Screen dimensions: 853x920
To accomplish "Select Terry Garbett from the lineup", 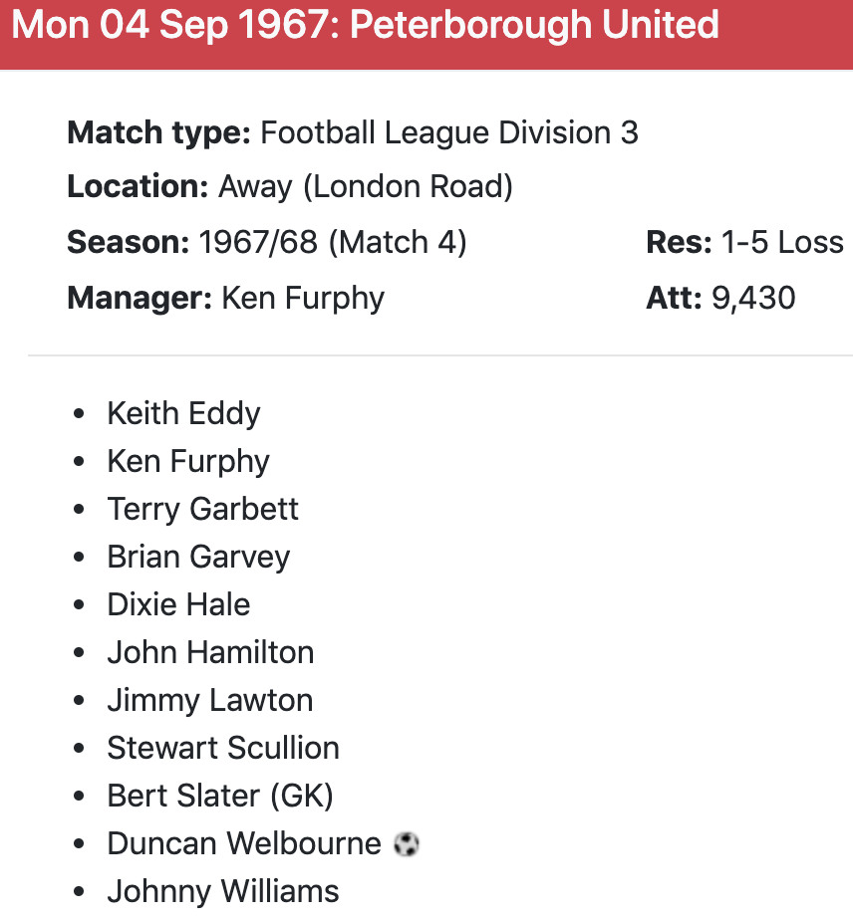I will tap(202, 509).
